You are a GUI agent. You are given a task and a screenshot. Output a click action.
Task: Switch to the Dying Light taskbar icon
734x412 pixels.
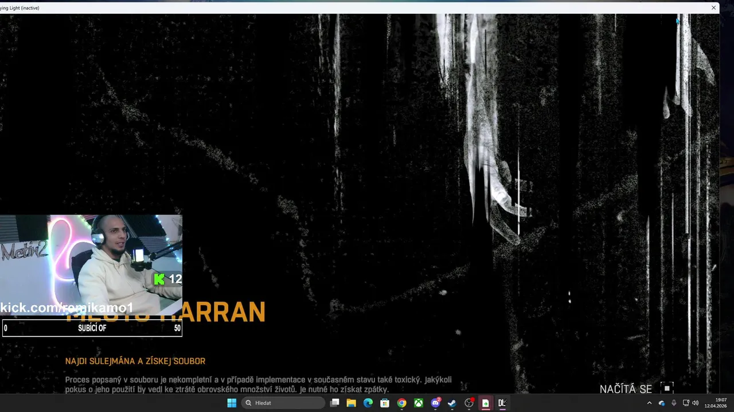[x=502, y=403]
